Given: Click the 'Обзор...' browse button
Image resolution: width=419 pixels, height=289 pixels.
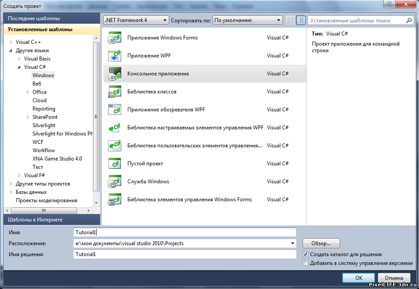Looking at the screenshot, I should click(x=321, y=243).
